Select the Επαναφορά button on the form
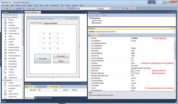 (61, 56)
